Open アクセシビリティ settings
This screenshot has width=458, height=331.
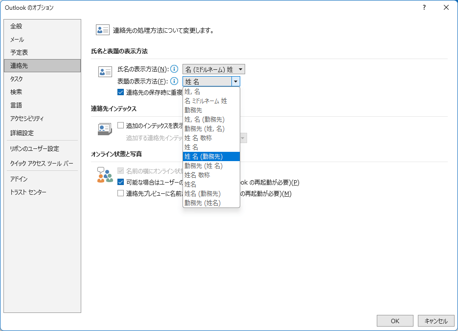[43, 118]
